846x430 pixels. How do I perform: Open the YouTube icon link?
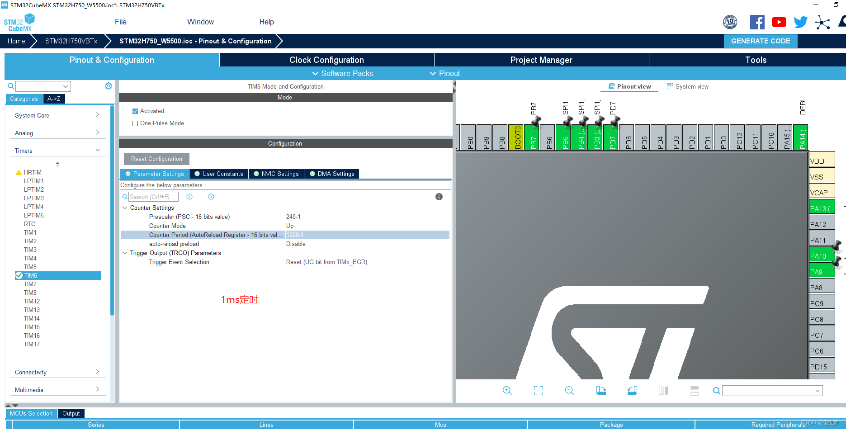[779, 22]
